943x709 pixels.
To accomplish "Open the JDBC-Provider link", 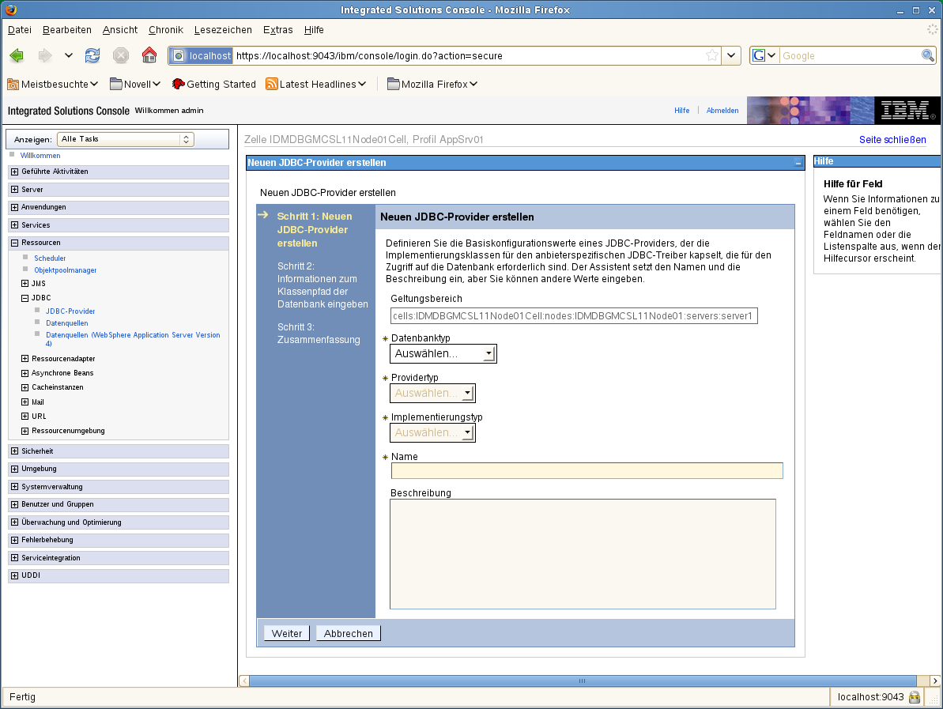I will click(70, 311).
